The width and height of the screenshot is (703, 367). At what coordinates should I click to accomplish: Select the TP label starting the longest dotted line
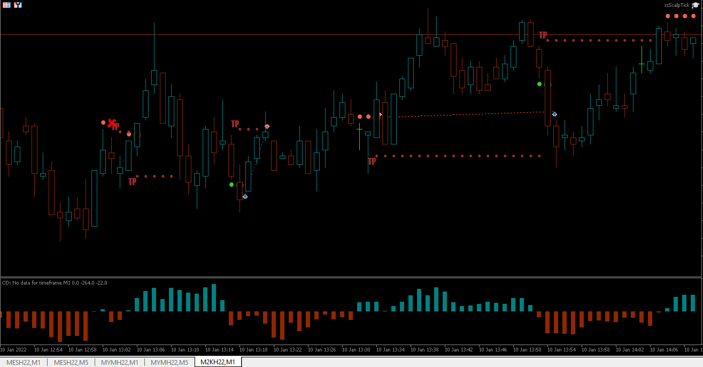point(372,161)
